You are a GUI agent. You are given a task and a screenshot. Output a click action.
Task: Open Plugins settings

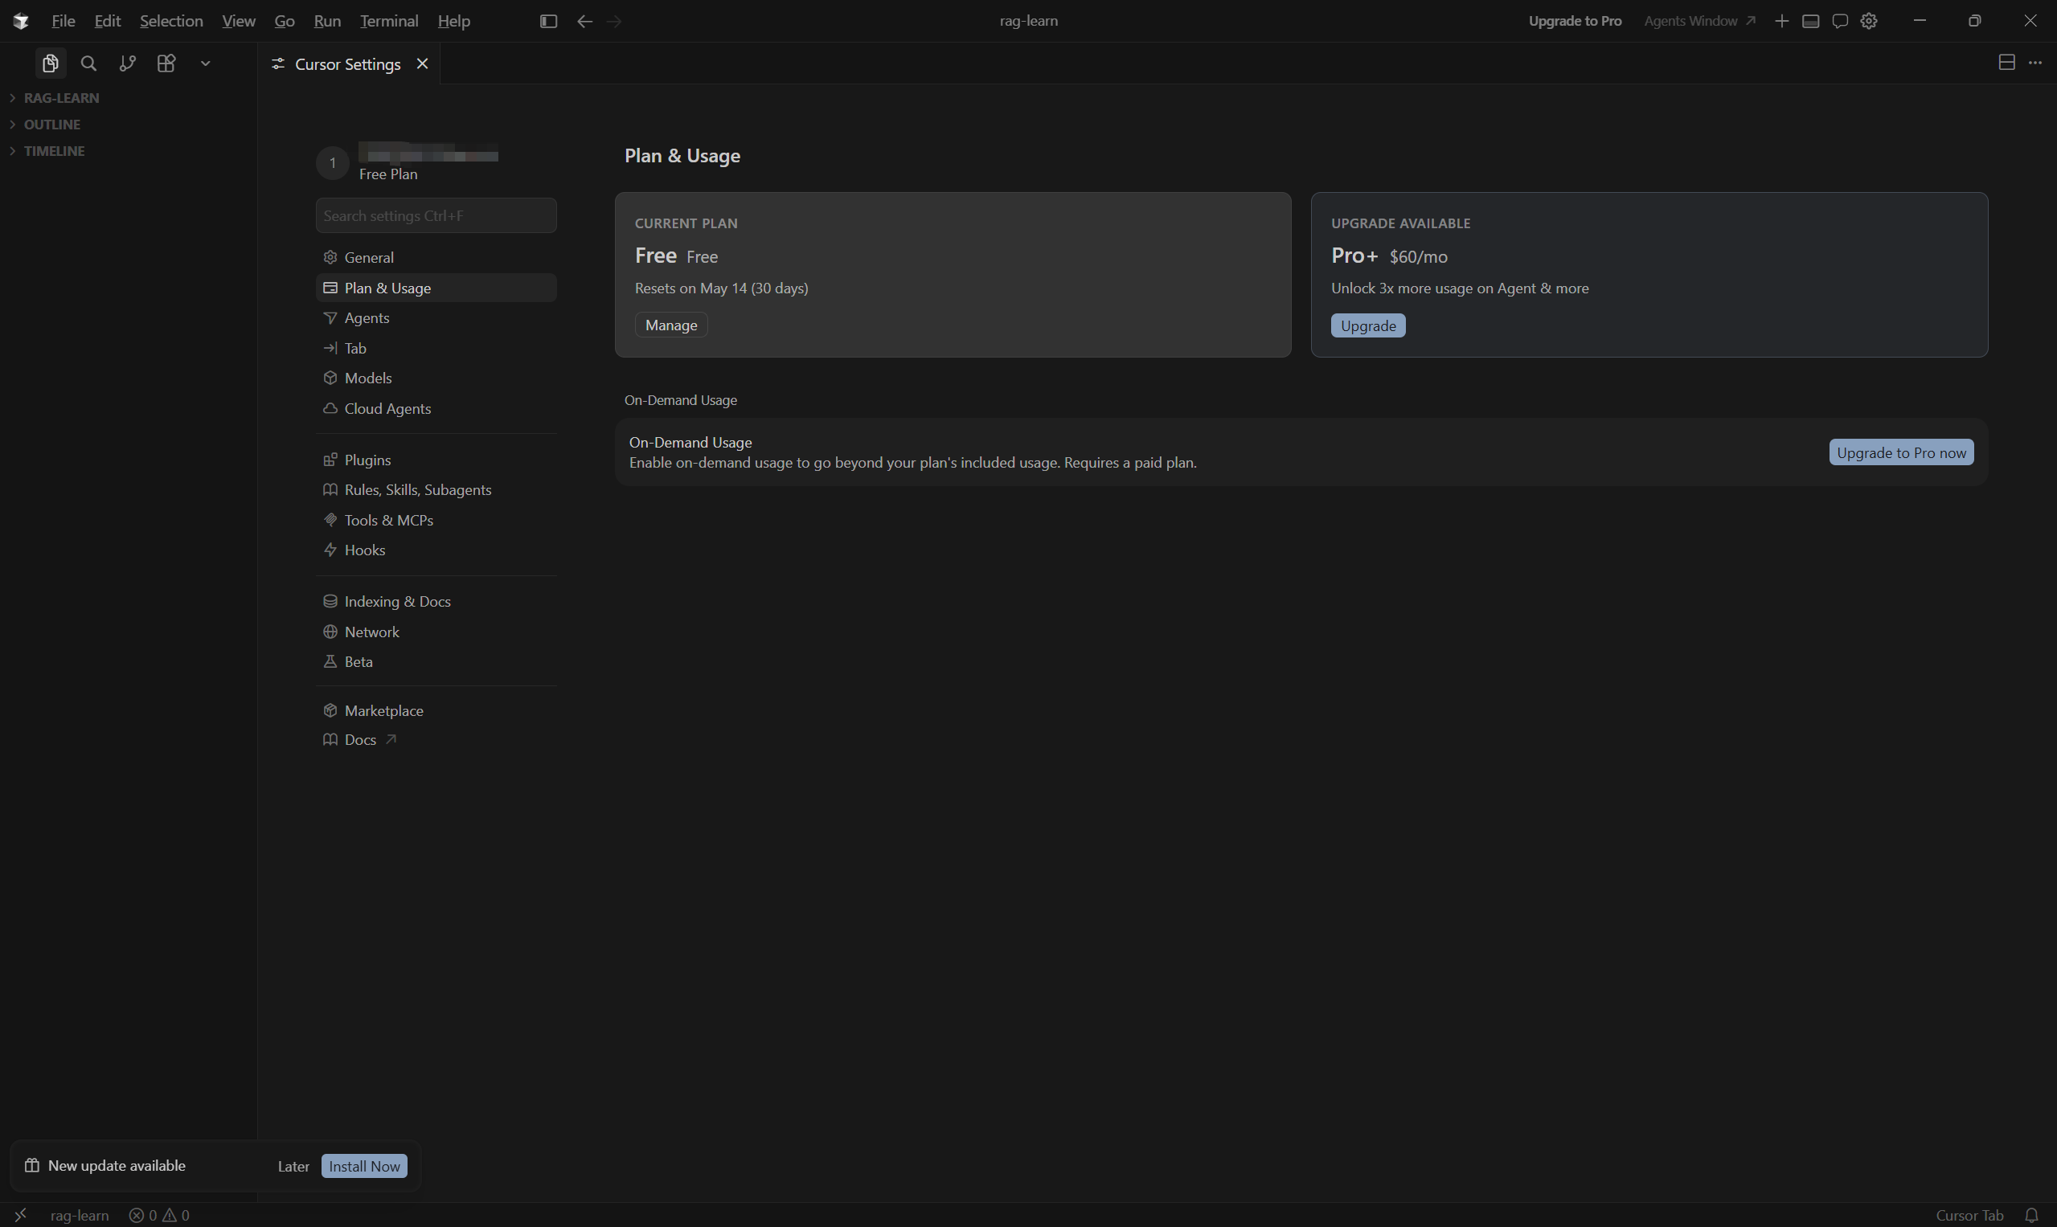(436, 460)
